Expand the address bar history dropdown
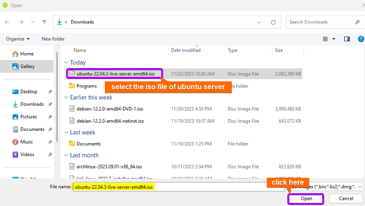 coord(259,22)
